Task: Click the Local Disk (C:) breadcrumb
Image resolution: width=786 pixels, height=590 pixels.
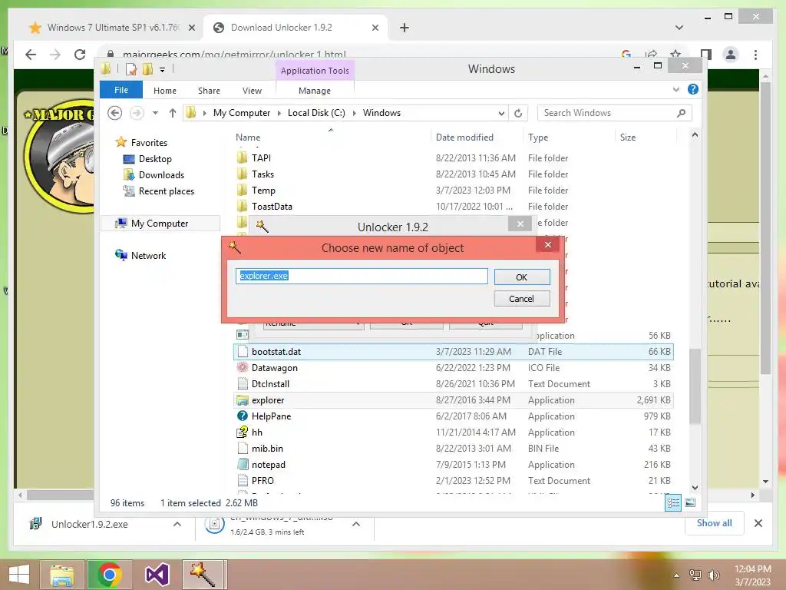Action: (x=316, y=113)
